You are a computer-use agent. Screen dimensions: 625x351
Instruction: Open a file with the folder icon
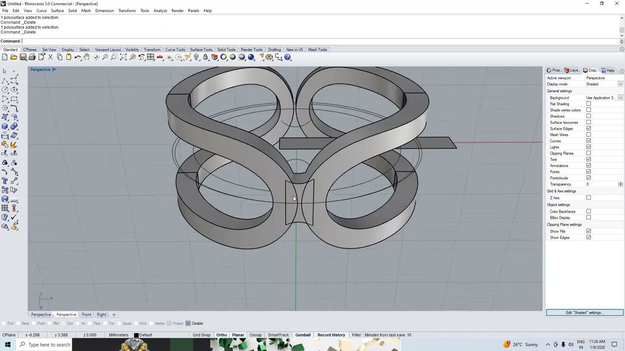14,58
